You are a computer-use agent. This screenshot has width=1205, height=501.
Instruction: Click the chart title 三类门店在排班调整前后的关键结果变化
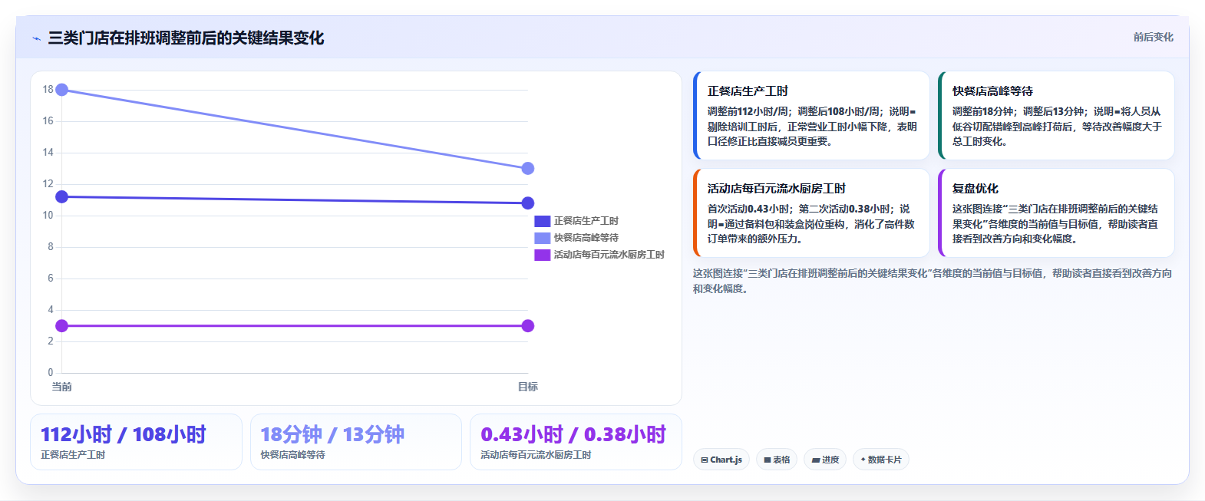click(x=186, y=38)
